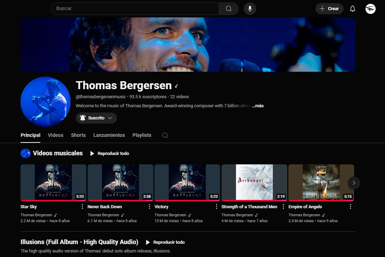Image resolution: width=385 pixels, height=257 pixels.
Task: Open the Lanzamientos tab
Action: point(109,135)
